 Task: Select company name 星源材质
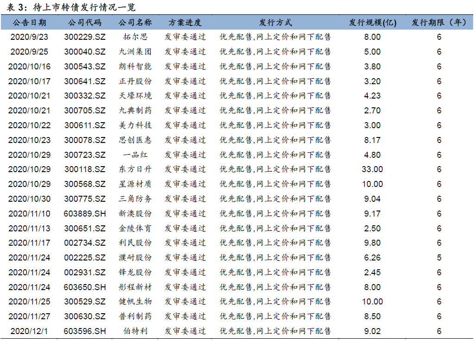coord(135,184)
